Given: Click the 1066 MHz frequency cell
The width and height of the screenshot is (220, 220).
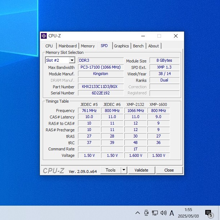Looking at the screenshot, I should [x=136, y=111].
